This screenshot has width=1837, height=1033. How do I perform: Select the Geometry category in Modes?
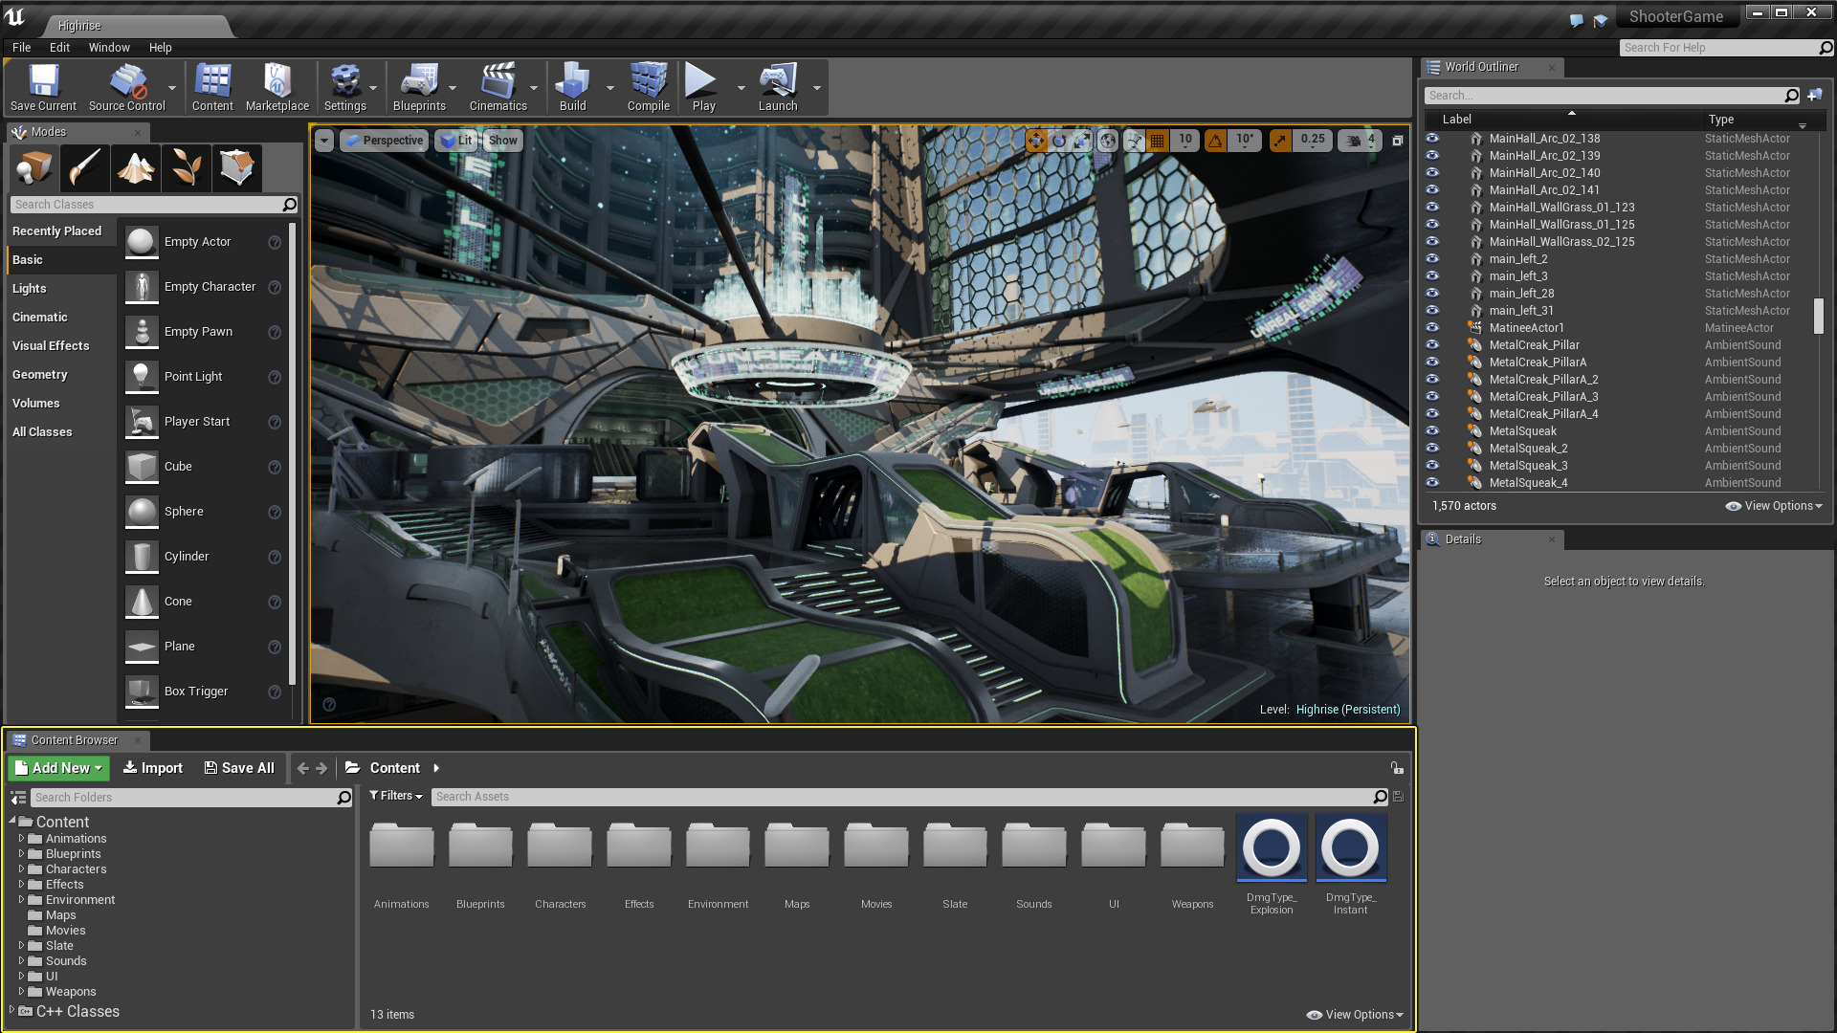coord(40,375)
